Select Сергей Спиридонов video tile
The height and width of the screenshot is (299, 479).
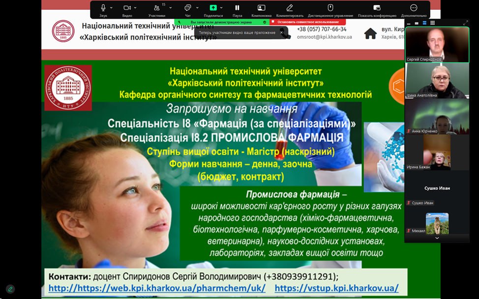(x=437, y=45)
